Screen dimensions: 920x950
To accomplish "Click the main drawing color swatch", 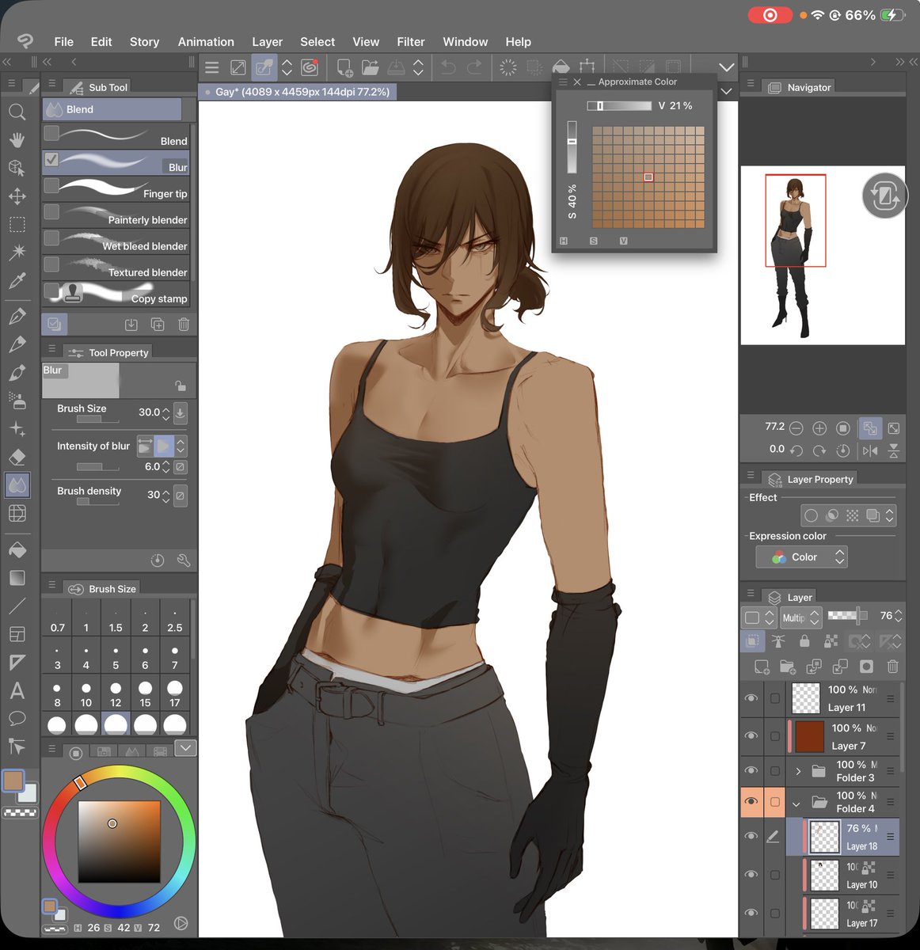I will [13, 781].
